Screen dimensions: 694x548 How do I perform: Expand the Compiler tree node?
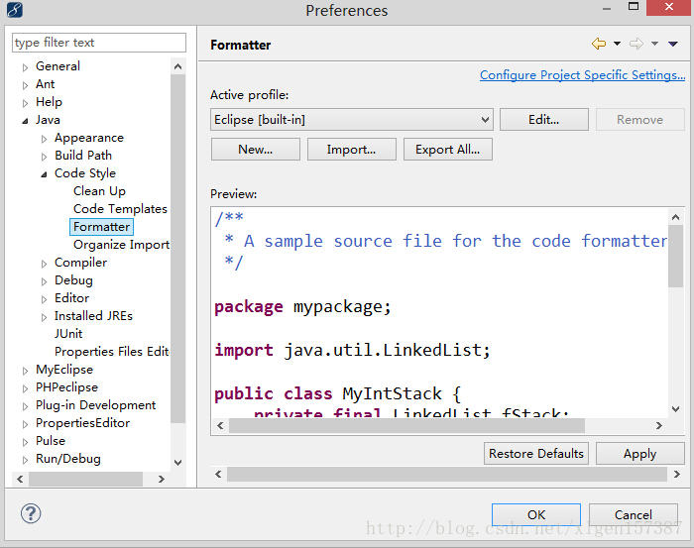[45, 263]
